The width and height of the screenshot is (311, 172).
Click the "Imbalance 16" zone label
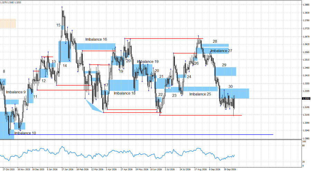point(96,39)
